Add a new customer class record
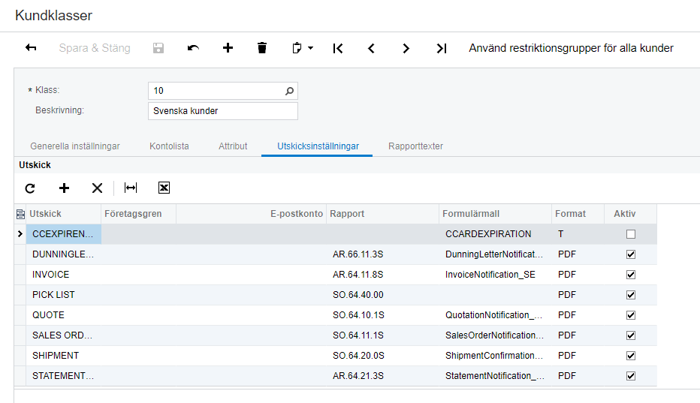The image size is (700, 403). tap(228, 48)
